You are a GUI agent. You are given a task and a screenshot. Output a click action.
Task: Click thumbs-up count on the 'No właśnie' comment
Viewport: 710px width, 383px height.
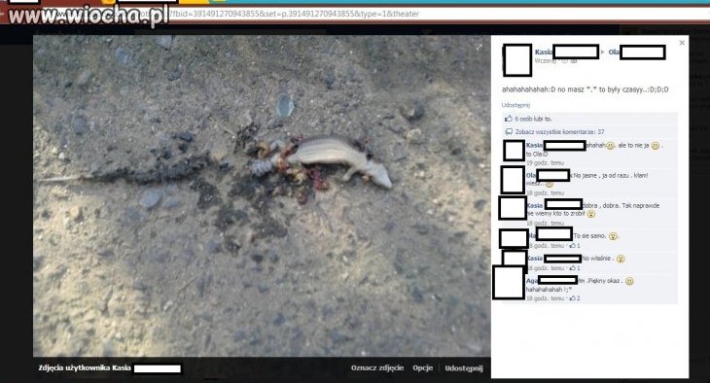575,268
